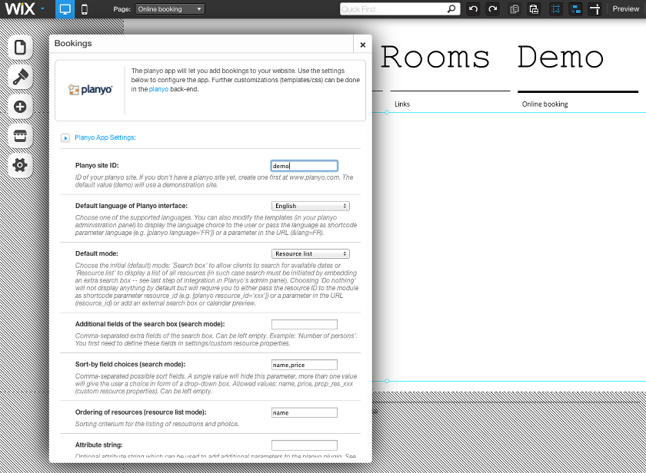Follow the planyo back-end link

click(158, 89)
